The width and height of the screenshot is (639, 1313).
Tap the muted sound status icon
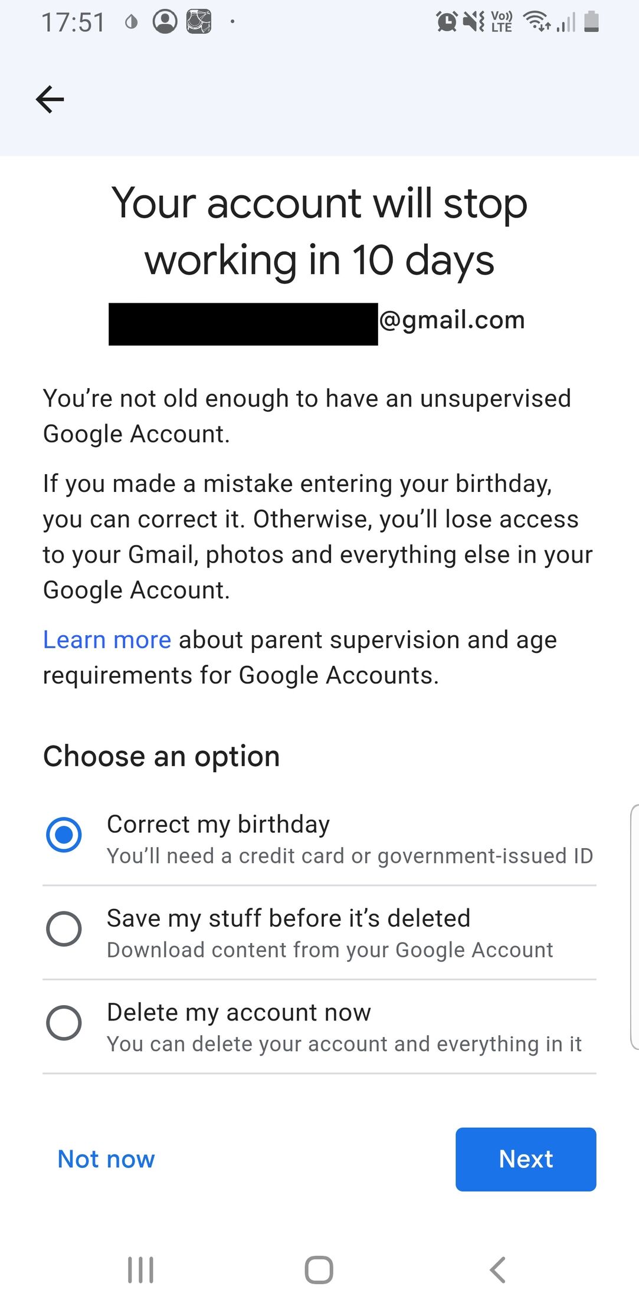click(x=474, y=22)
